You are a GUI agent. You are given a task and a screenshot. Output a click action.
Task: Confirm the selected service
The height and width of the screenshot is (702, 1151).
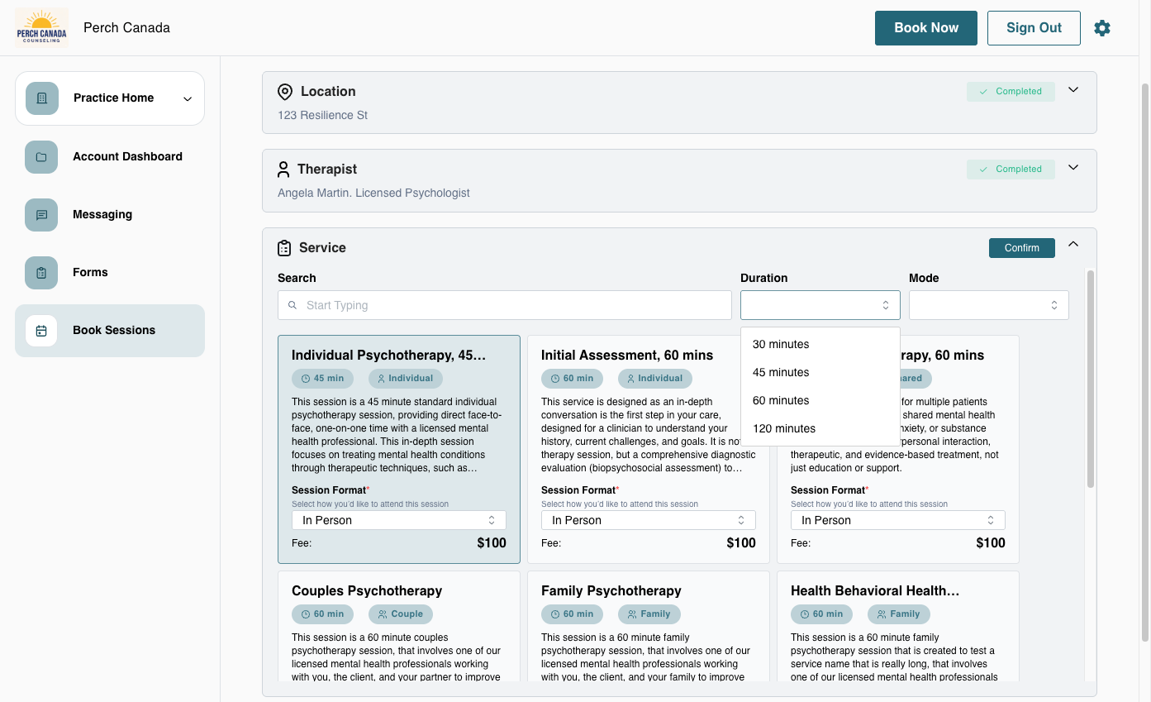coord(1022,248)
